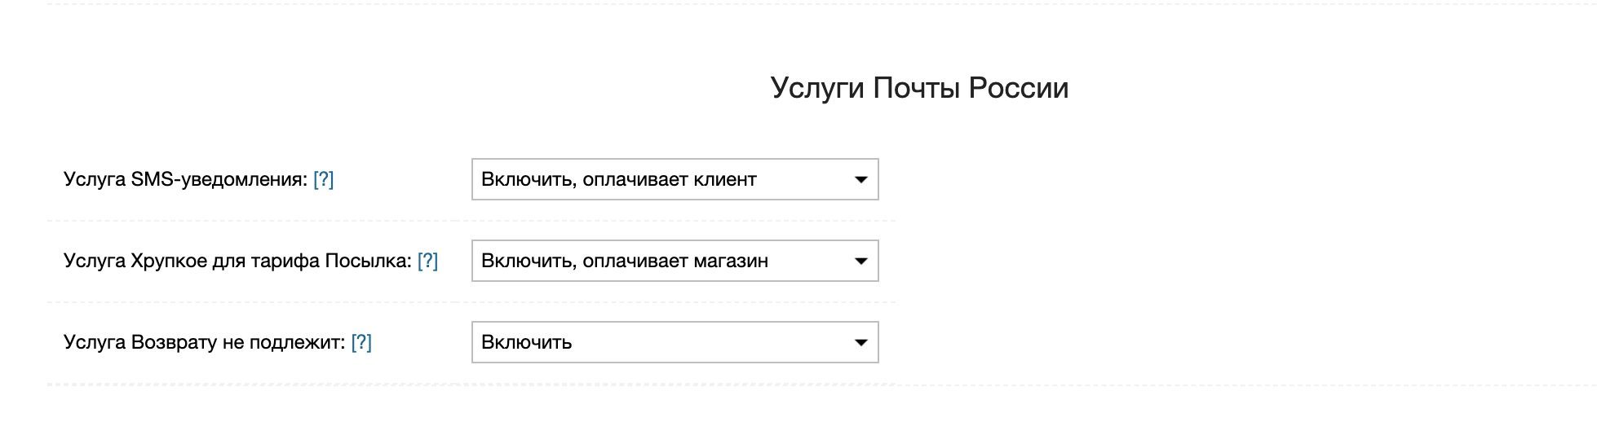1597x422 pixels.
Task: Click 'магазин' text in Хрупкое dropdown
Action: pyautogui.click(x=731, y=261)
